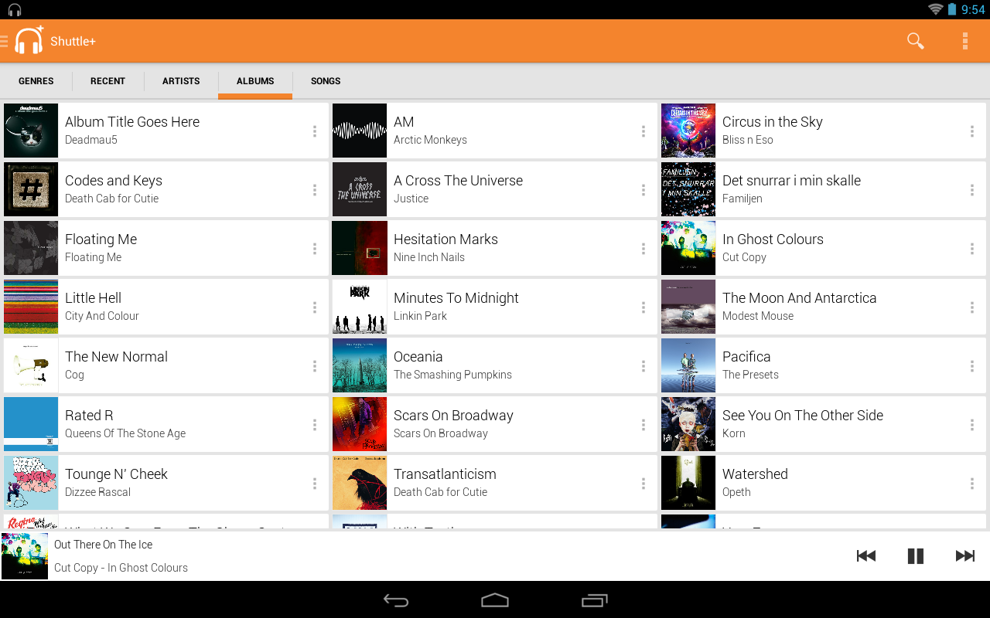Open now playing album art thumbnail
Viewport: 990px width, 618px height.
(x=25, y=556)
